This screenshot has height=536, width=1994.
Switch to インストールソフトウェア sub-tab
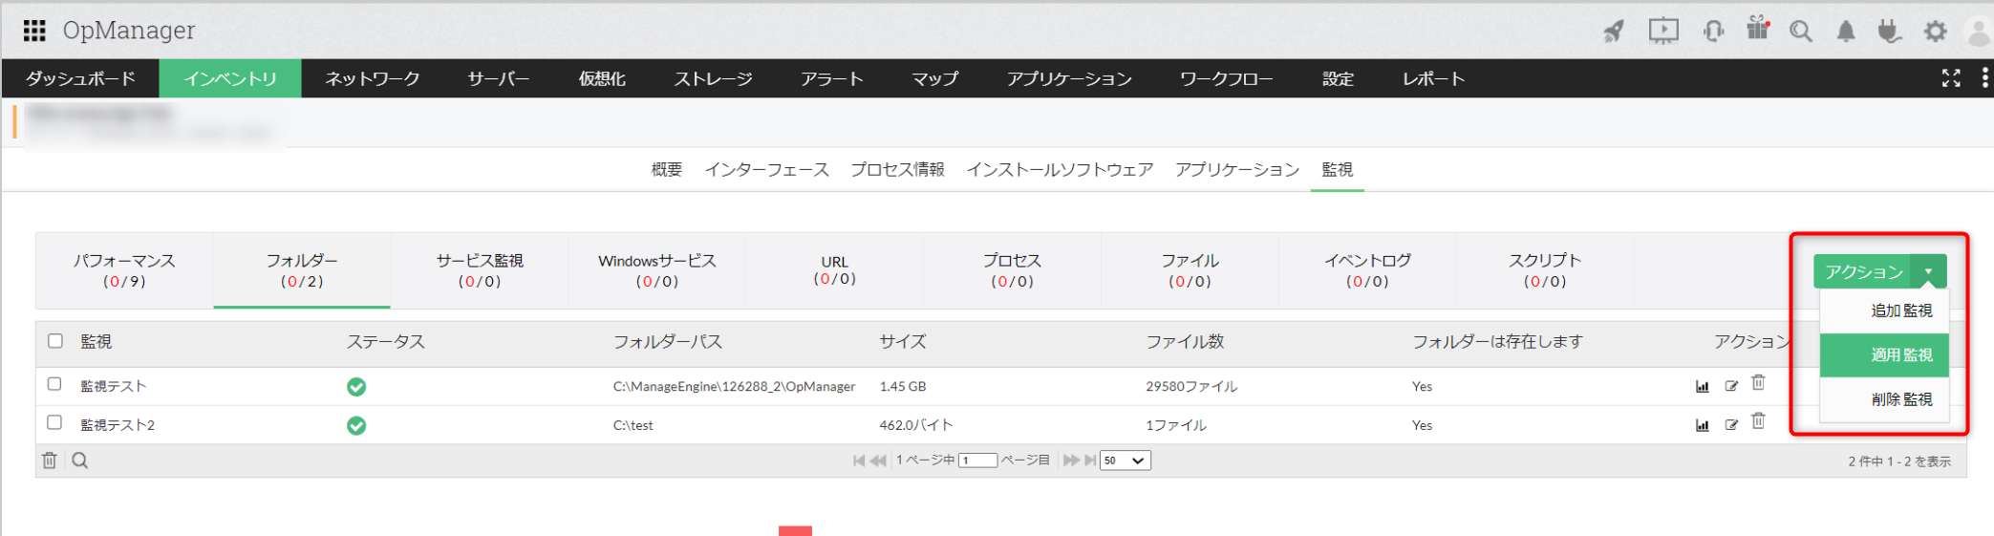click(x=1060, y=170)
